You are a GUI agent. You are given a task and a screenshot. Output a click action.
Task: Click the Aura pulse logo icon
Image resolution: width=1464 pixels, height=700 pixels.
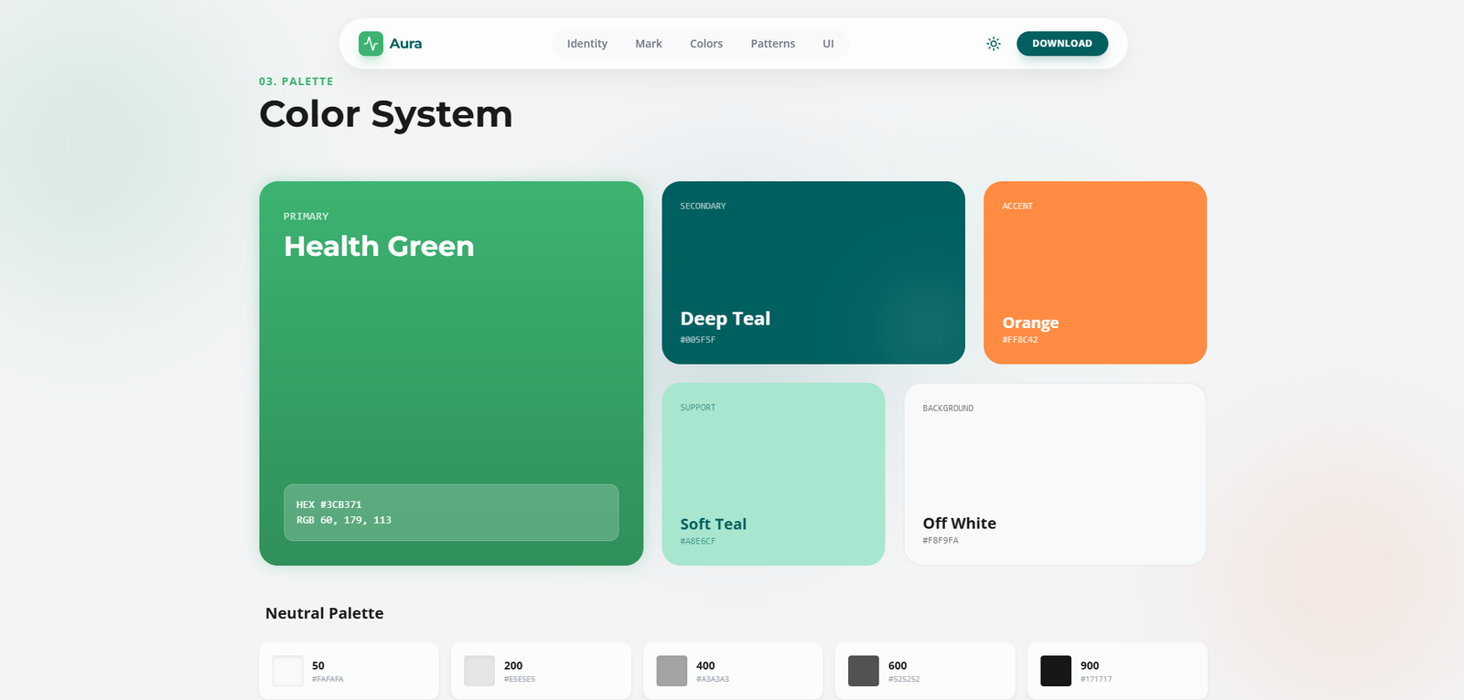click(x=371, y=44)
